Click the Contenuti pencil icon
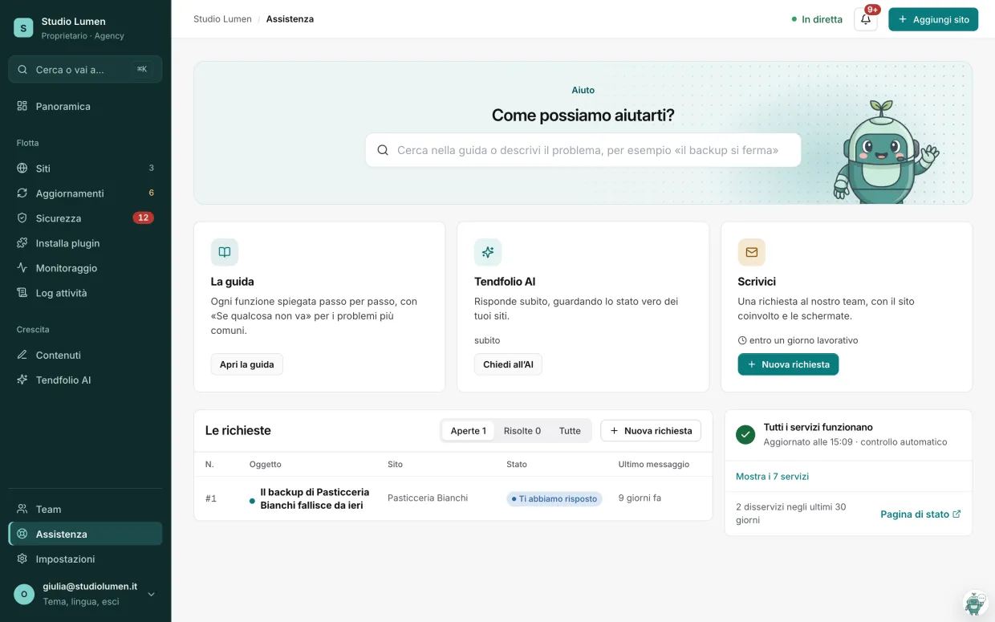Screen dimensions: 995x622 22,355
